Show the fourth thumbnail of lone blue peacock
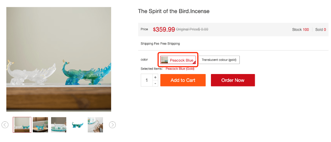This screenshot has width=331, height=142. point(77,125)
